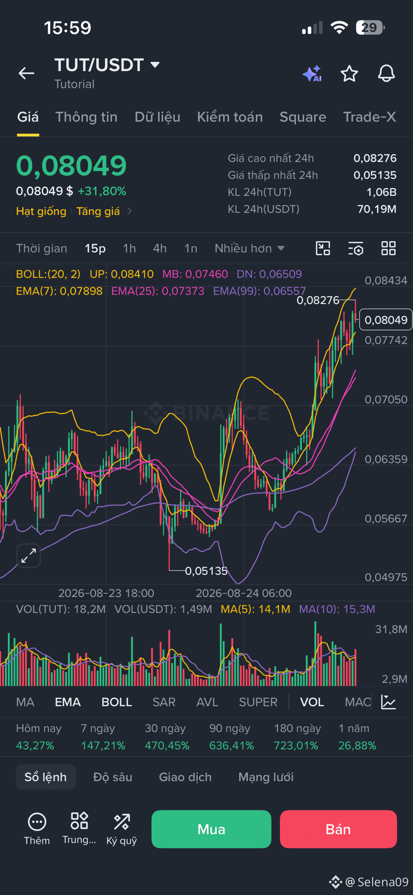413x895 pixels.
Task: Open the AI sparkle assistant icon
Action: 312,74
